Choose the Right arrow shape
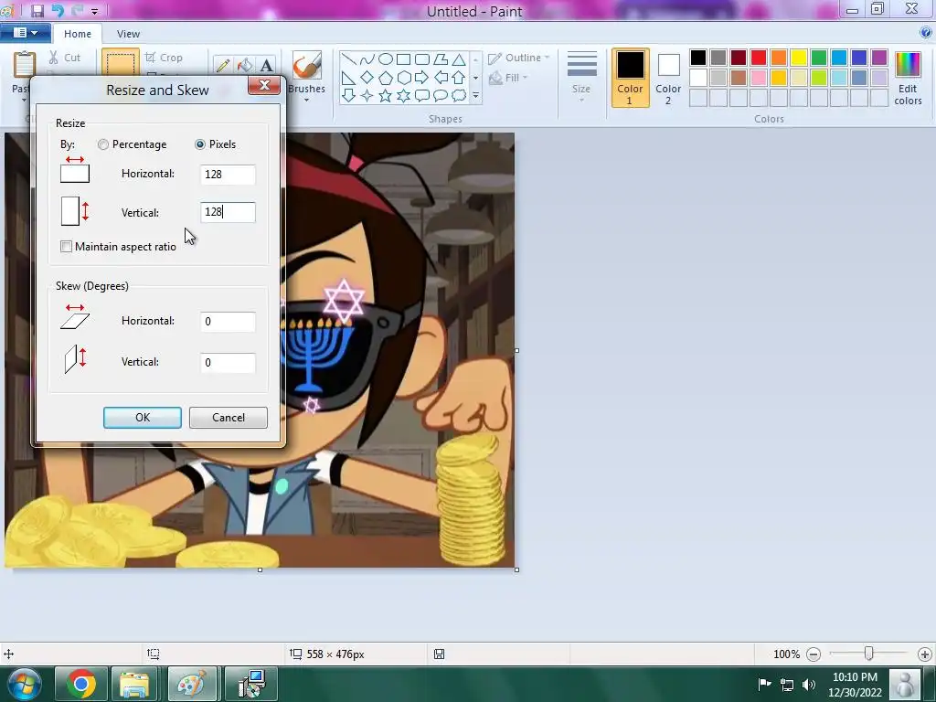 pyautogui.click(x=422, y=77)
